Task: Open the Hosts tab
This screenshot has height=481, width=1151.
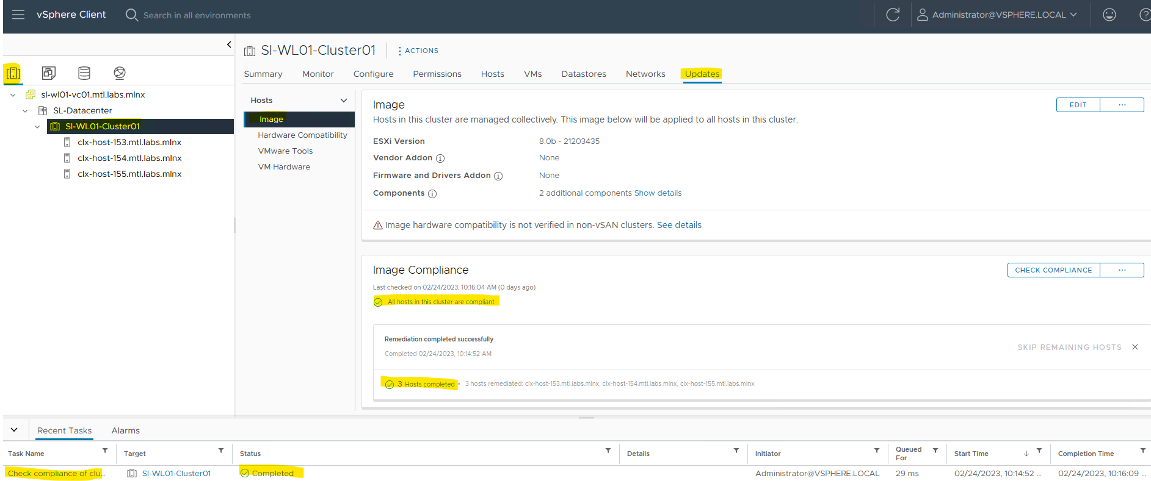Action: (x=493, y=74)
